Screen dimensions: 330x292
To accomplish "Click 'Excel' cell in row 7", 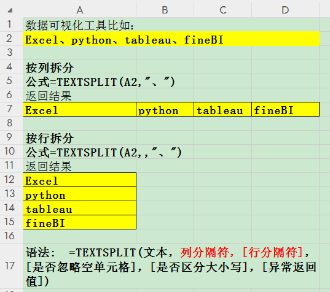I will [79, 109].
